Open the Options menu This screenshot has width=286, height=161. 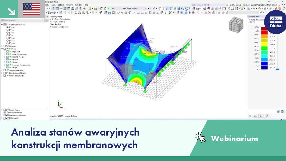61,5
